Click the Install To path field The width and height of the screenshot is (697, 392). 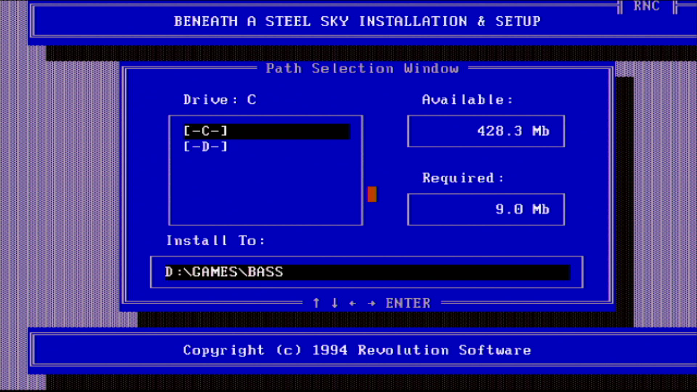[x=367, y=272]
